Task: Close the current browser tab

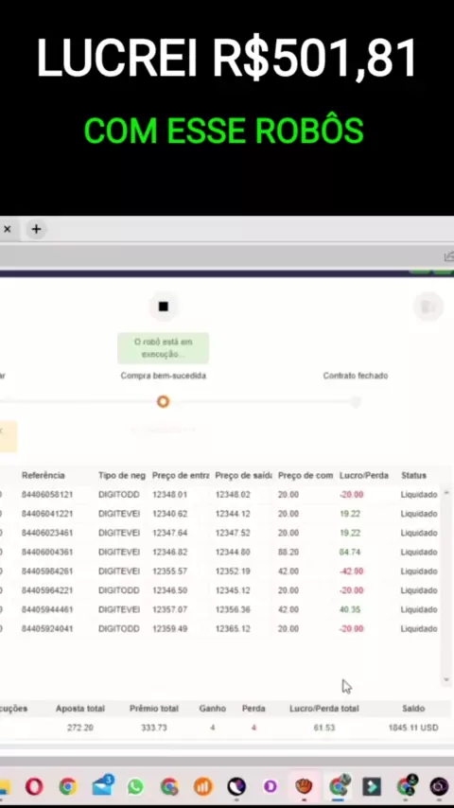Action: 8,229
